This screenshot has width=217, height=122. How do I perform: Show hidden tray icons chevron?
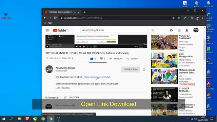tap(188, 119)
